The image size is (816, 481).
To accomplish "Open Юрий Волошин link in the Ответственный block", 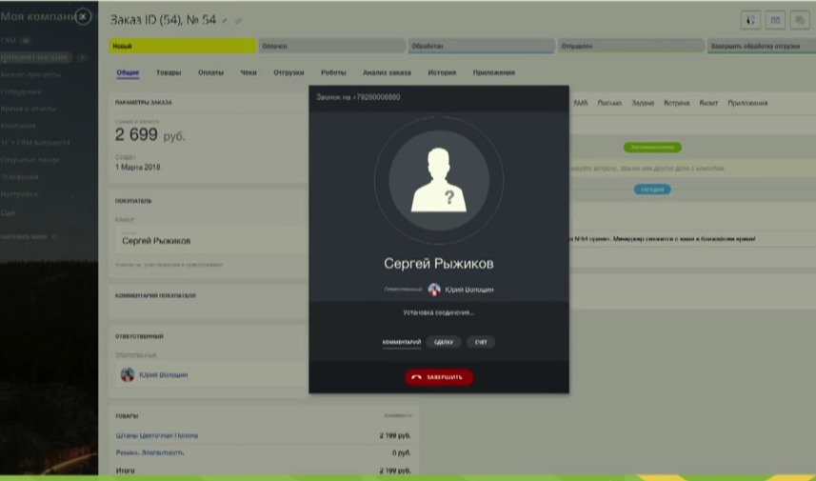I will (164, 374).
